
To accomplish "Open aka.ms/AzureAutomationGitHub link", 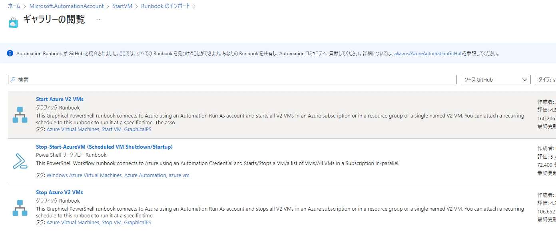I will coord(428,53).
